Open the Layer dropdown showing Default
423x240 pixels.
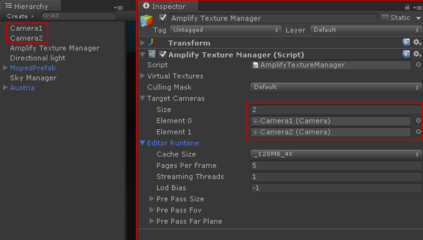366,30
